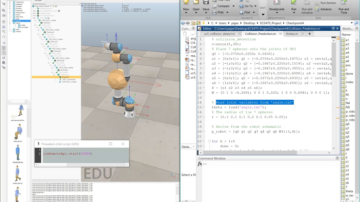
Task: Click the forward arrow in MATLAB address bar
Action: click(188, 23)
